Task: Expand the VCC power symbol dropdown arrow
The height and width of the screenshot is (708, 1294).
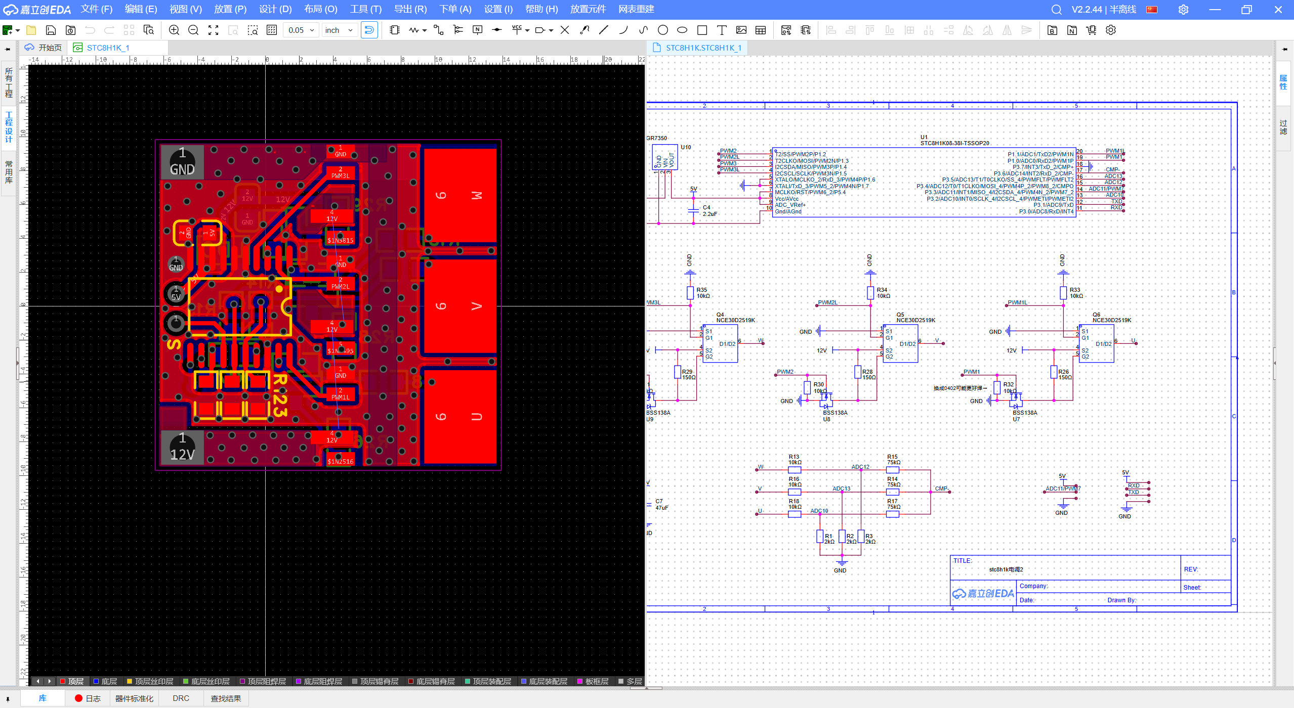Action: click(x=528, y=30)
